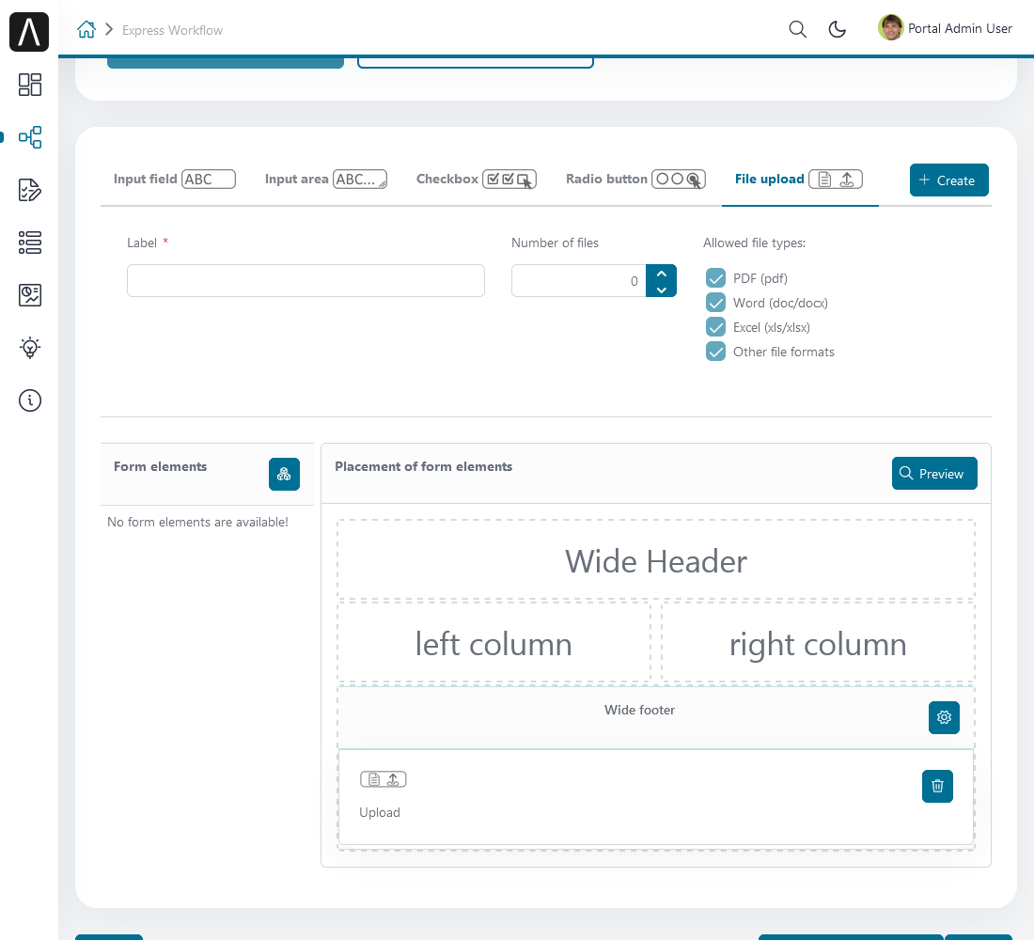
Task: Switch to the Radio button tab
Action: point(635,180)
